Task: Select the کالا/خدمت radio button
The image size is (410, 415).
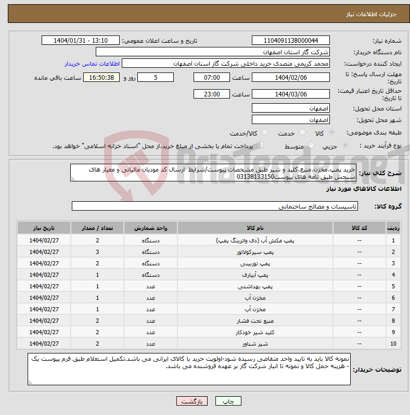Action: [265, 132]
